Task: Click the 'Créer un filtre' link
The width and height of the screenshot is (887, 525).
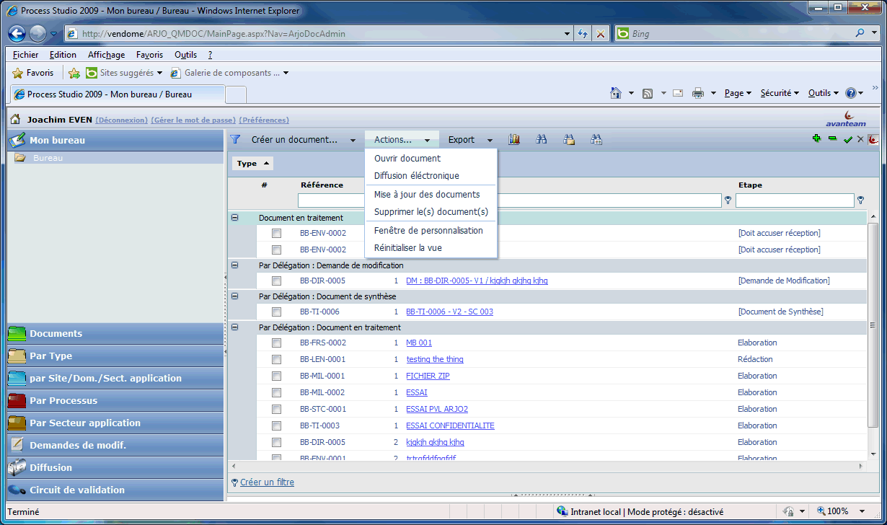Action: click(x=267, y=482)
